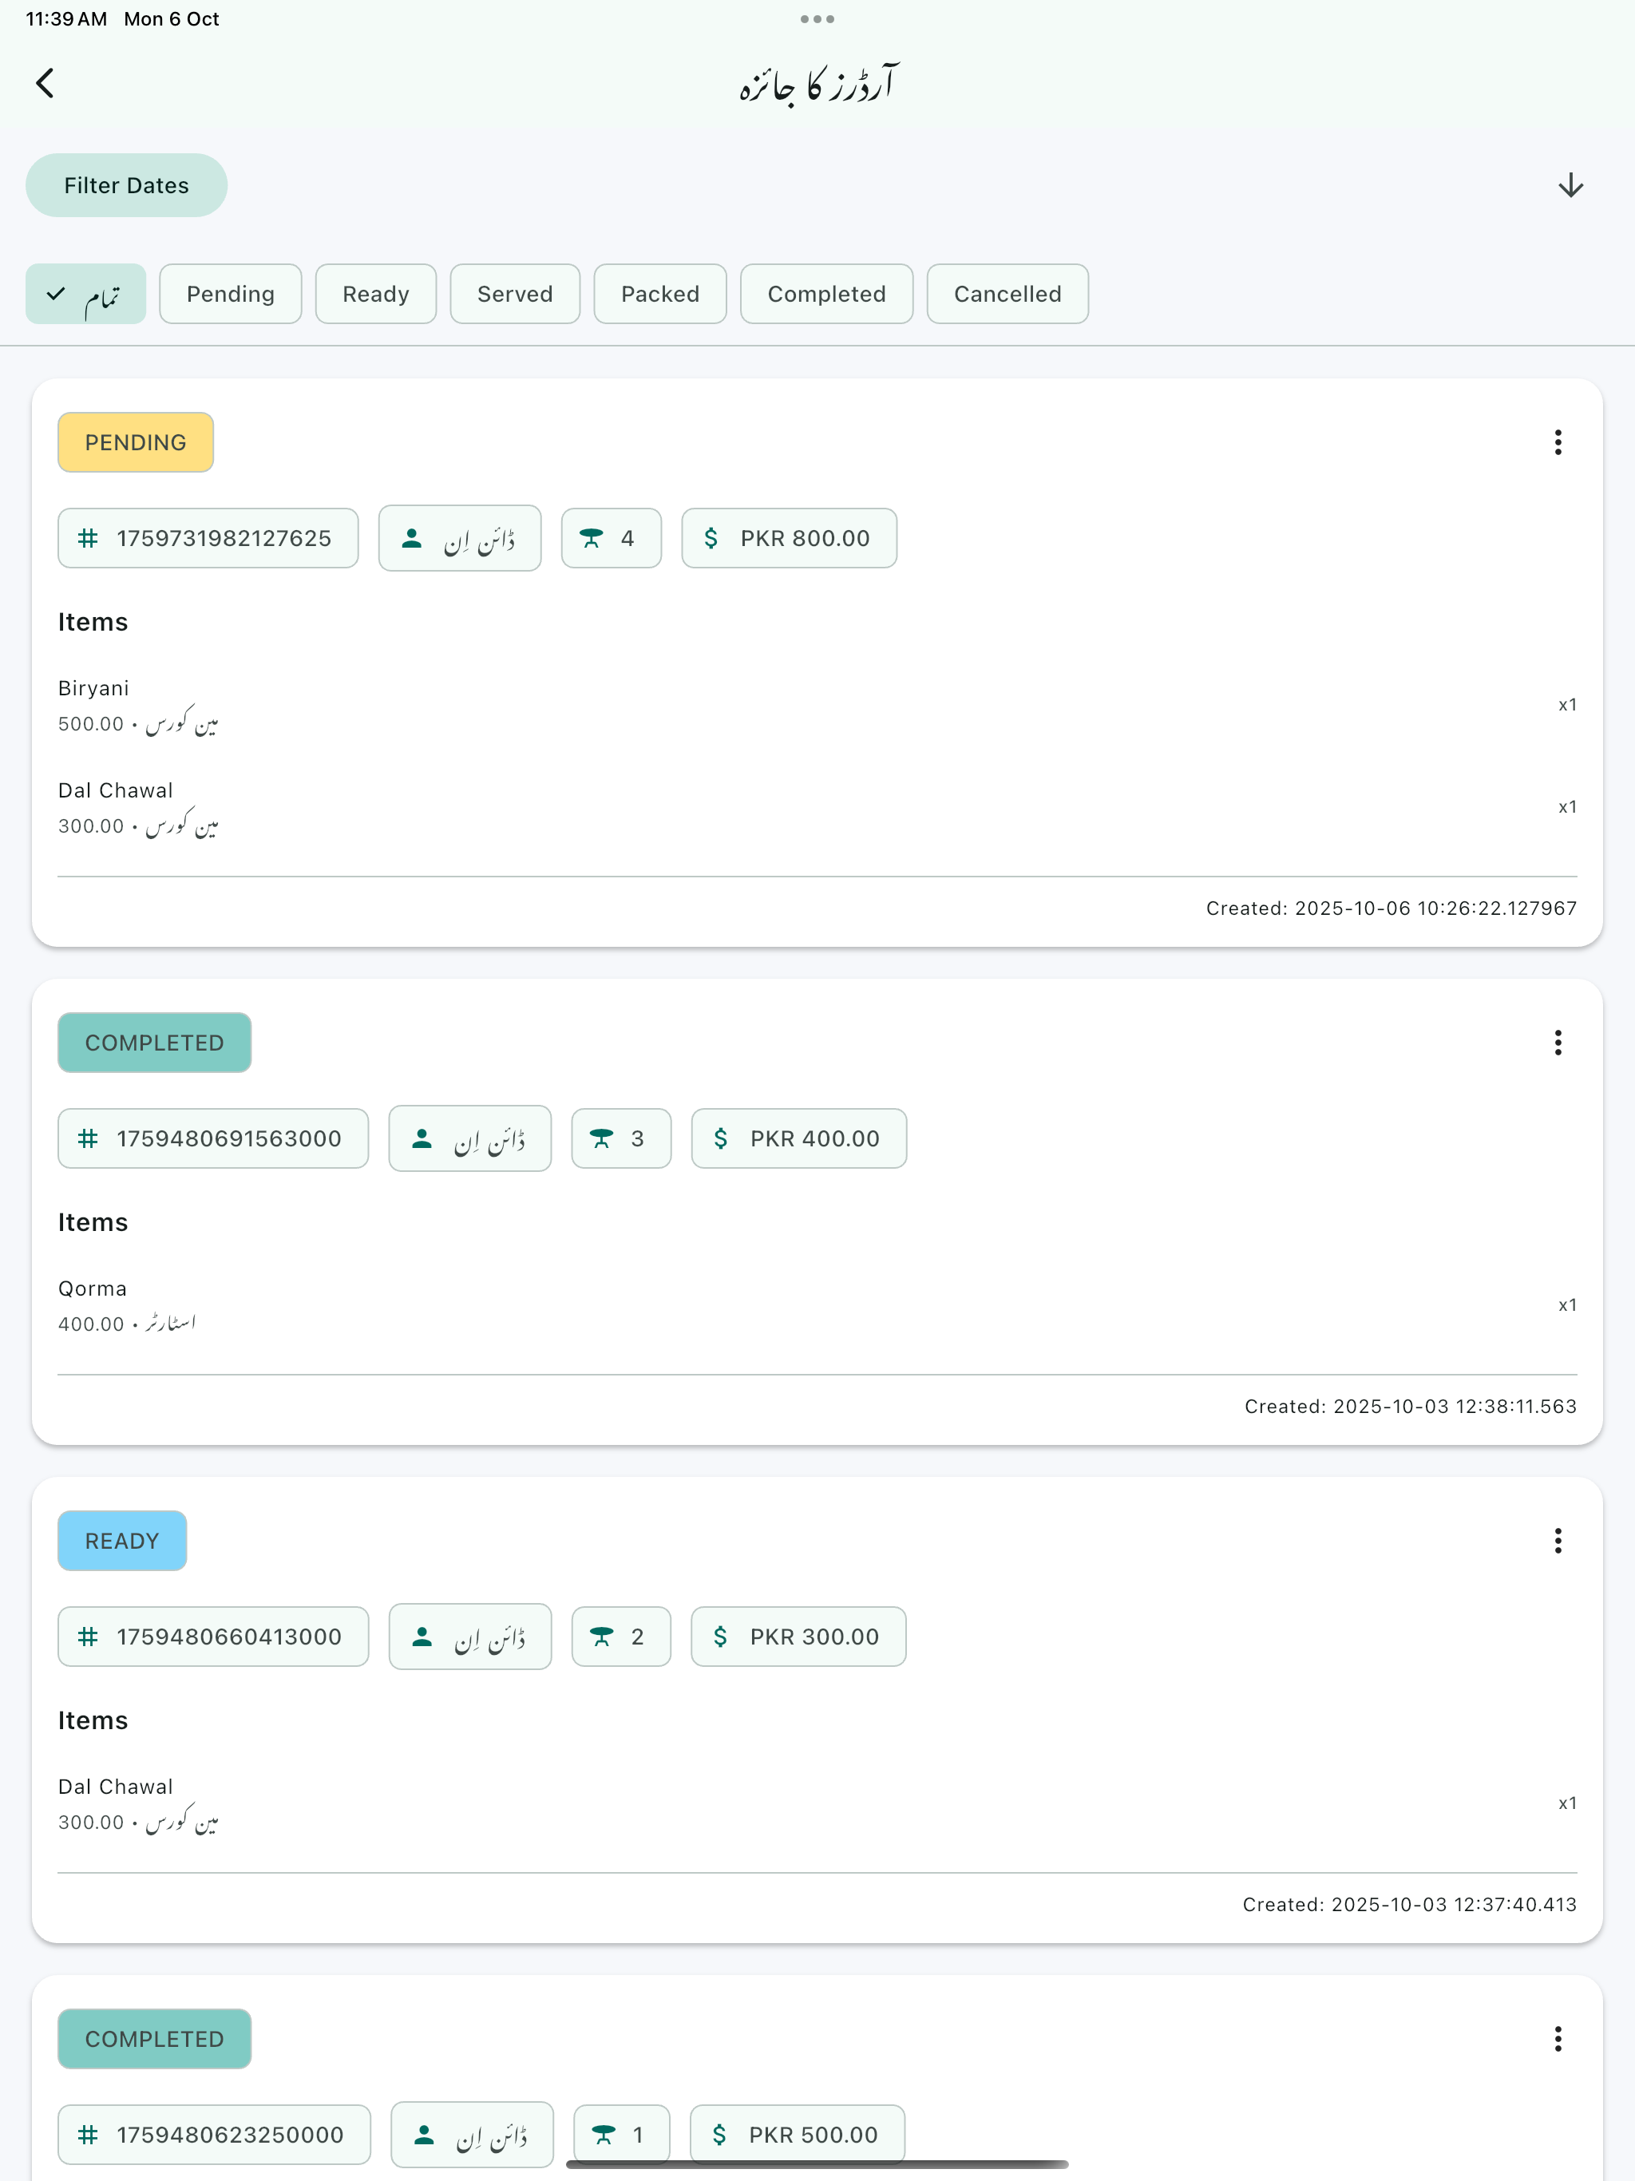Click COMPLETED badge on the Qorma order
The height and width of the screenshot is (2181, 1635).
pyautogui.click(x=154, y=1042)
